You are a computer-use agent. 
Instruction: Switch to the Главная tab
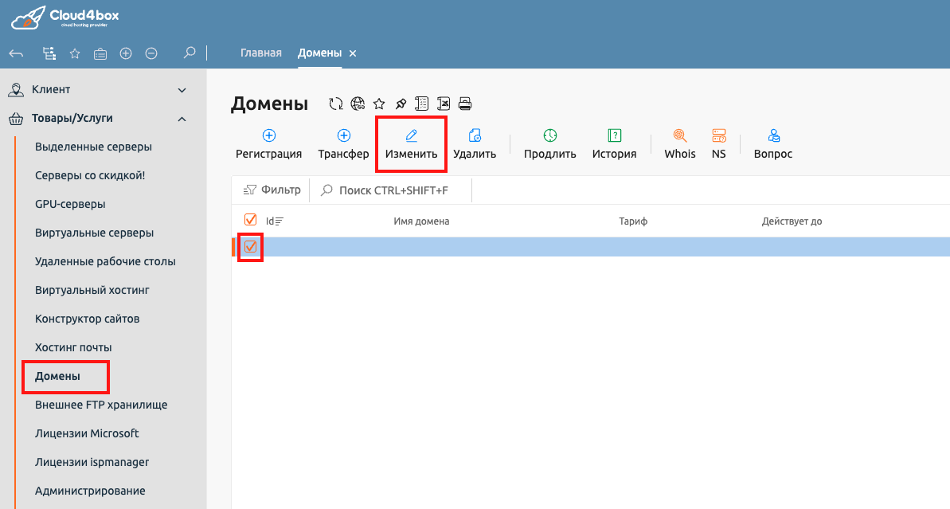coord(260,53)
